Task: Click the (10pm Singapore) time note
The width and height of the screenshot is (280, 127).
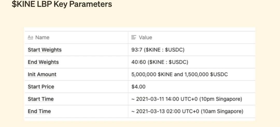Action: (x=221, y=99)
